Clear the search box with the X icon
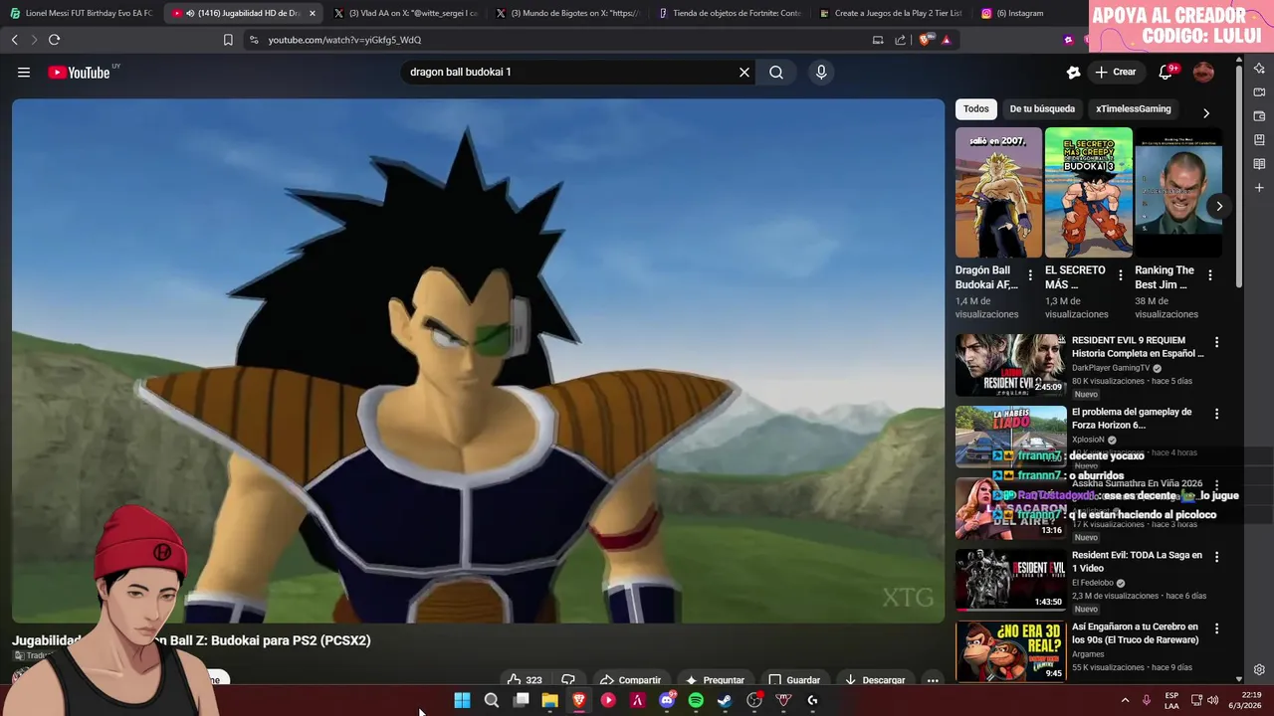The height and width of the screenshot is (716, 1274). click(743, 72)
